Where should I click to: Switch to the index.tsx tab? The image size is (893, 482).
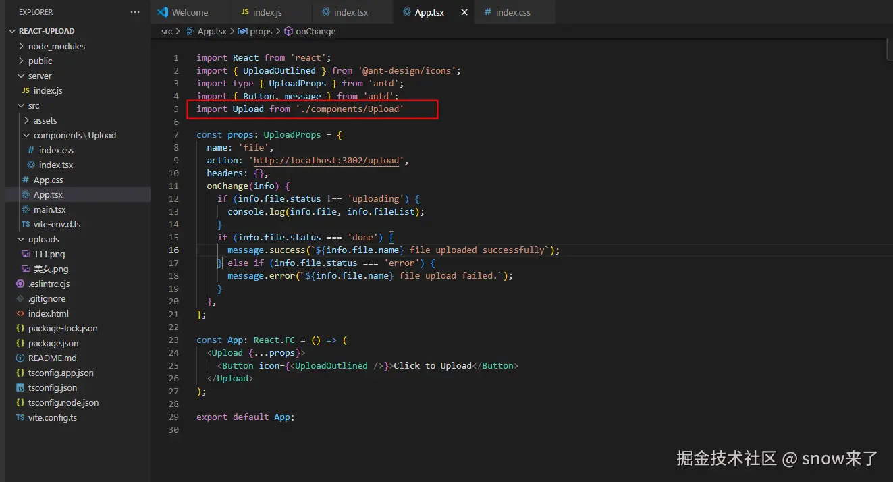click(354, 12)
